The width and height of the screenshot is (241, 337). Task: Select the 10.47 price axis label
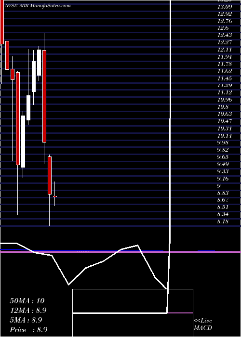[225, 121]
